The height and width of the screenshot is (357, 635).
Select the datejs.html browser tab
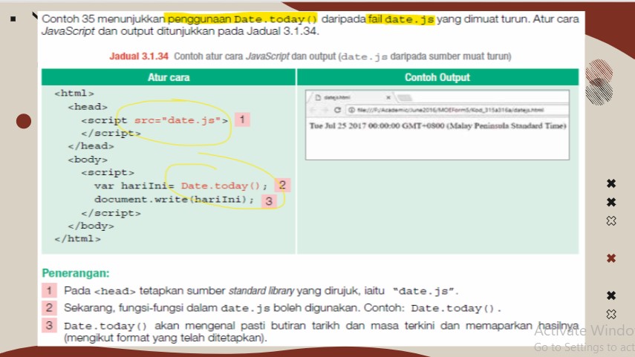tap(351, 97)
